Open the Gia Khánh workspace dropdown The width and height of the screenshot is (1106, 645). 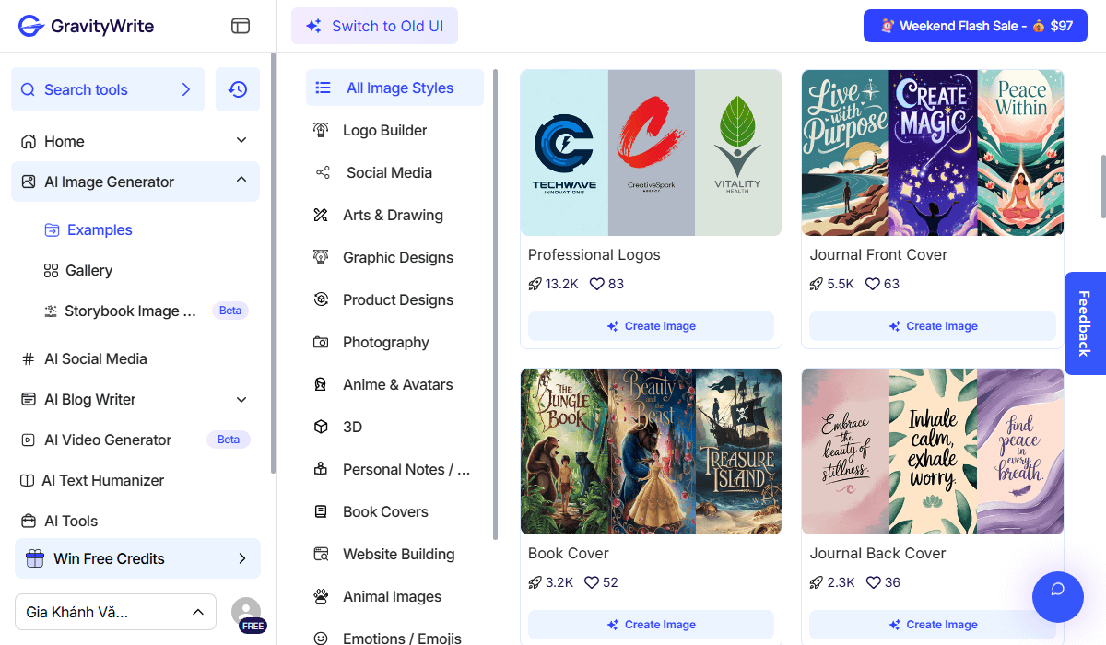115,612
